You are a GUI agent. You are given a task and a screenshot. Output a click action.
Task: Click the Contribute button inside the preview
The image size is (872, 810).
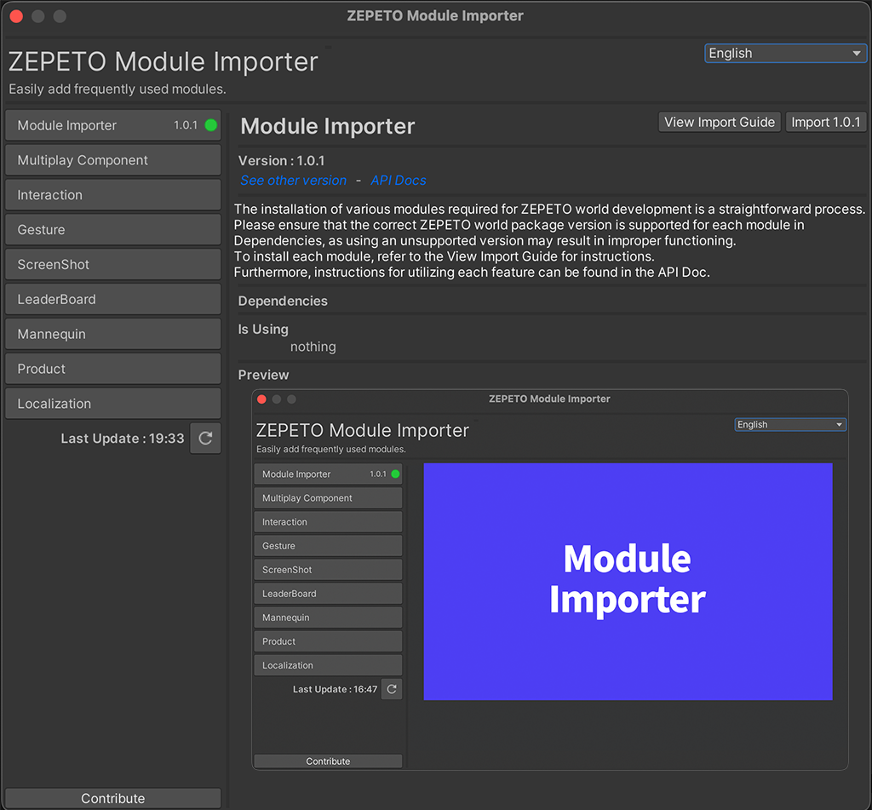[x=328, y=761]
